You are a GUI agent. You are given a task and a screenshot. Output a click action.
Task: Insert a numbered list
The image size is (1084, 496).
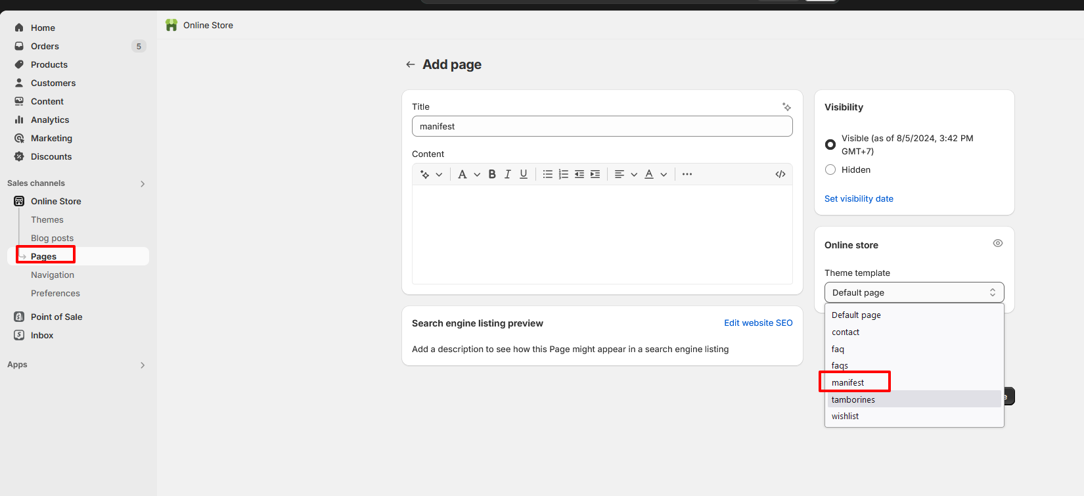[x=563, y=174]
